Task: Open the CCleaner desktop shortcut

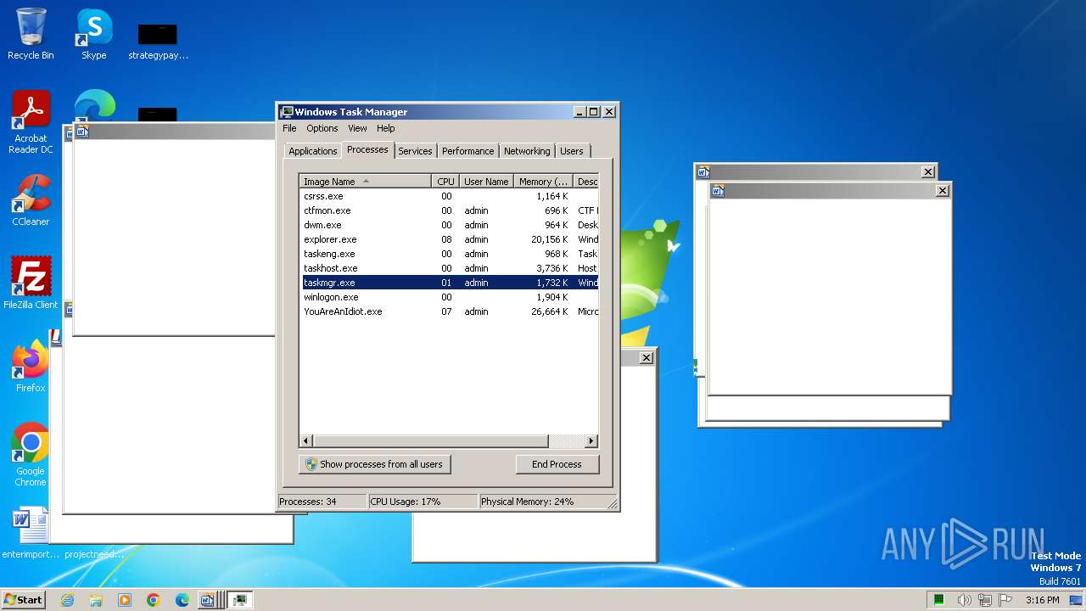Action: pyautogui.click(x=31, y=200)
